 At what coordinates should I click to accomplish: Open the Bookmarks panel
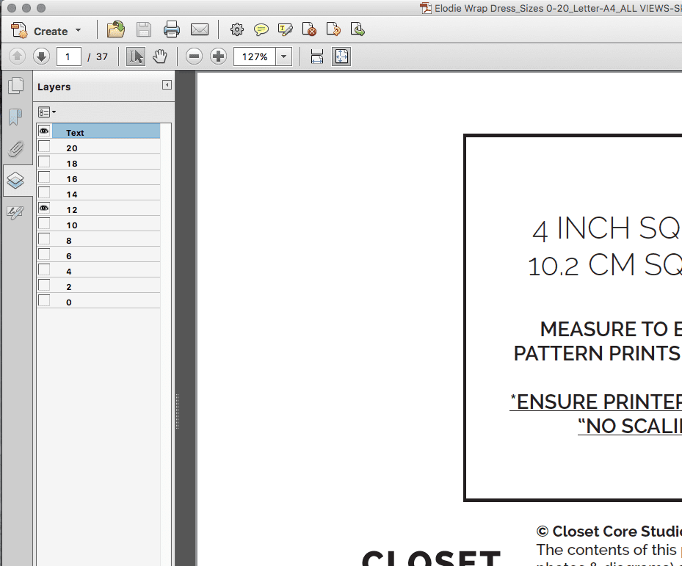point(15,117)
